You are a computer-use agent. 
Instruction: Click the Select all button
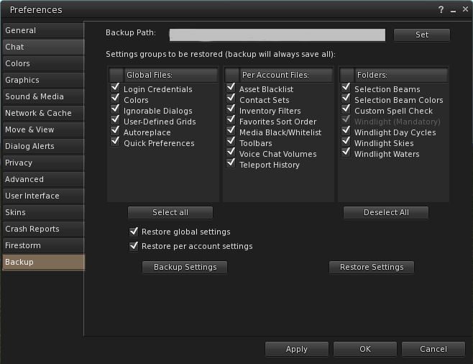point(170,212)
